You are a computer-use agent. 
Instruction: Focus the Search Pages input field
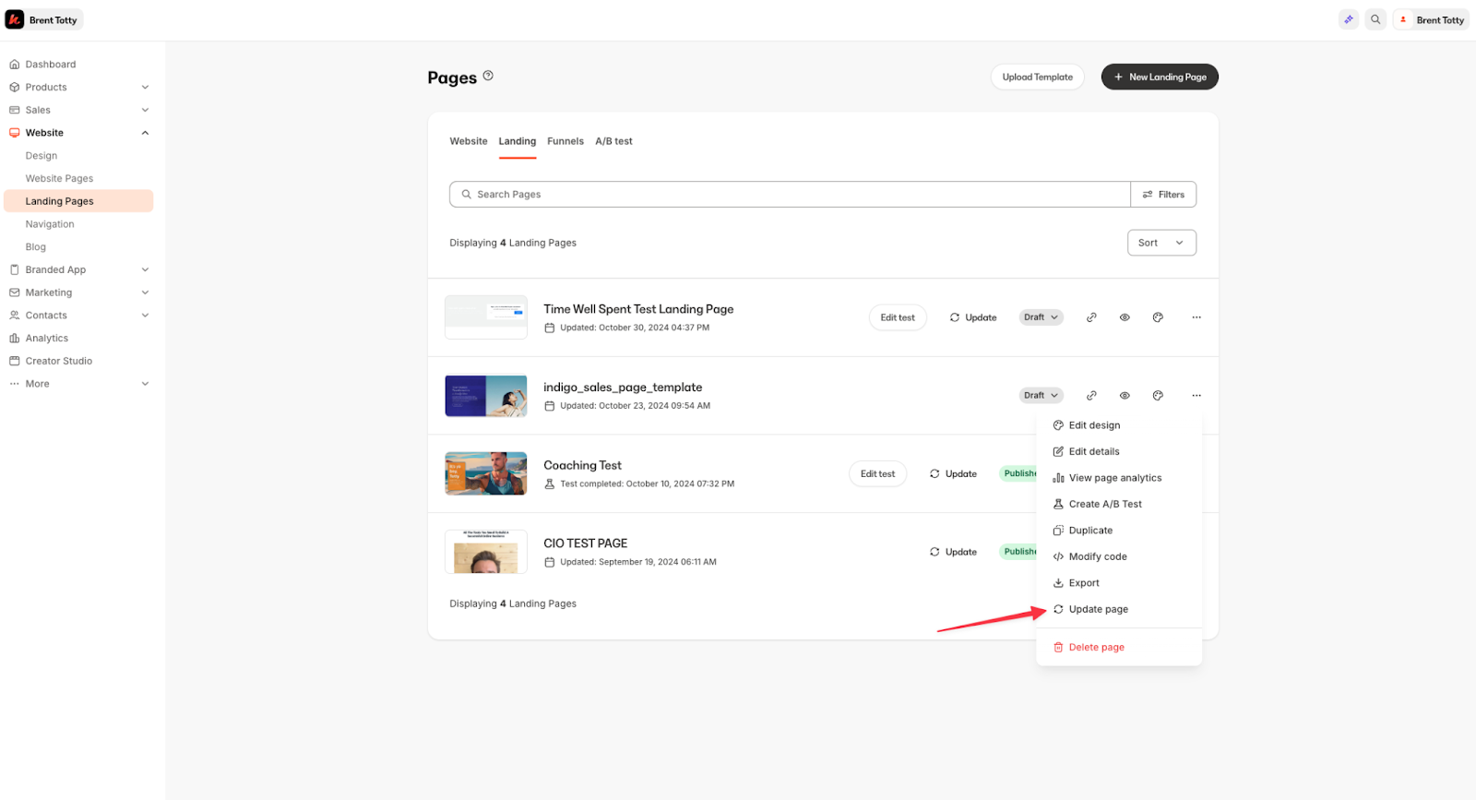click(x=790, y=195)
